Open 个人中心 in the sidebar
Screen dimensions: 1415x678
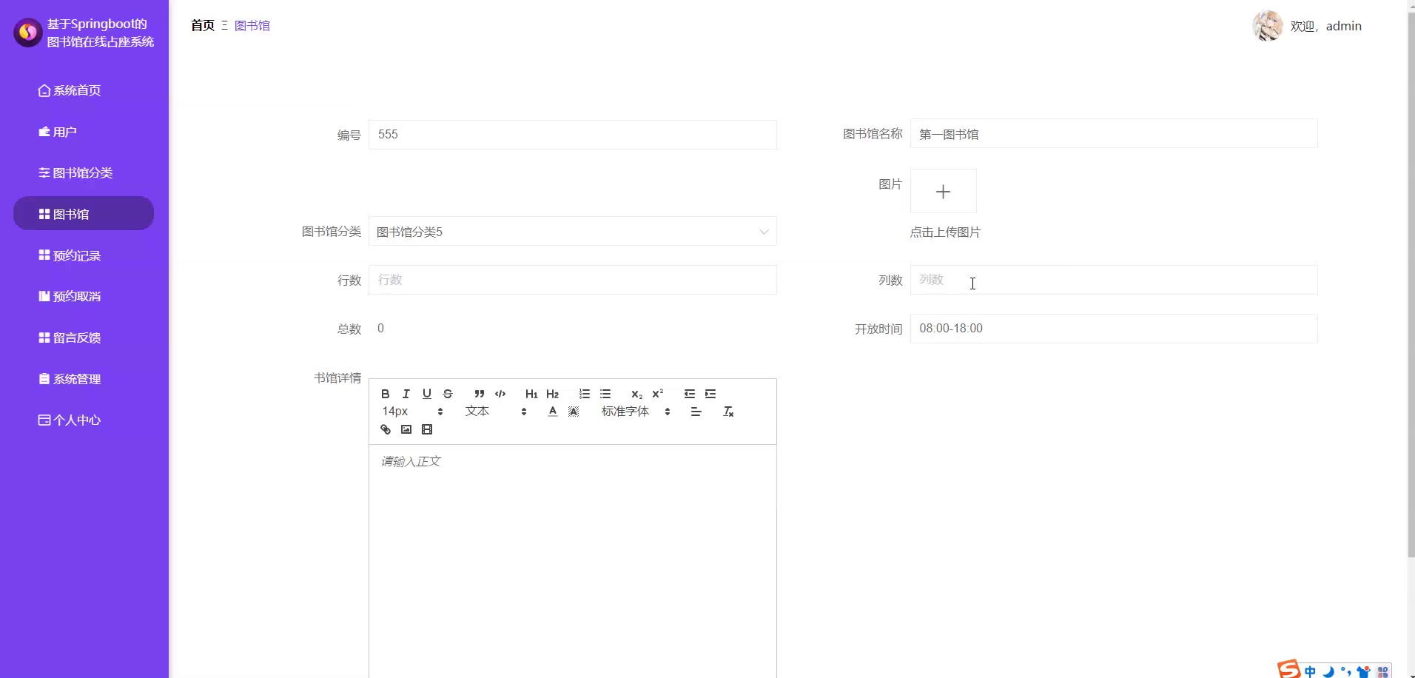pyautogui.click(x=70, y=420)
